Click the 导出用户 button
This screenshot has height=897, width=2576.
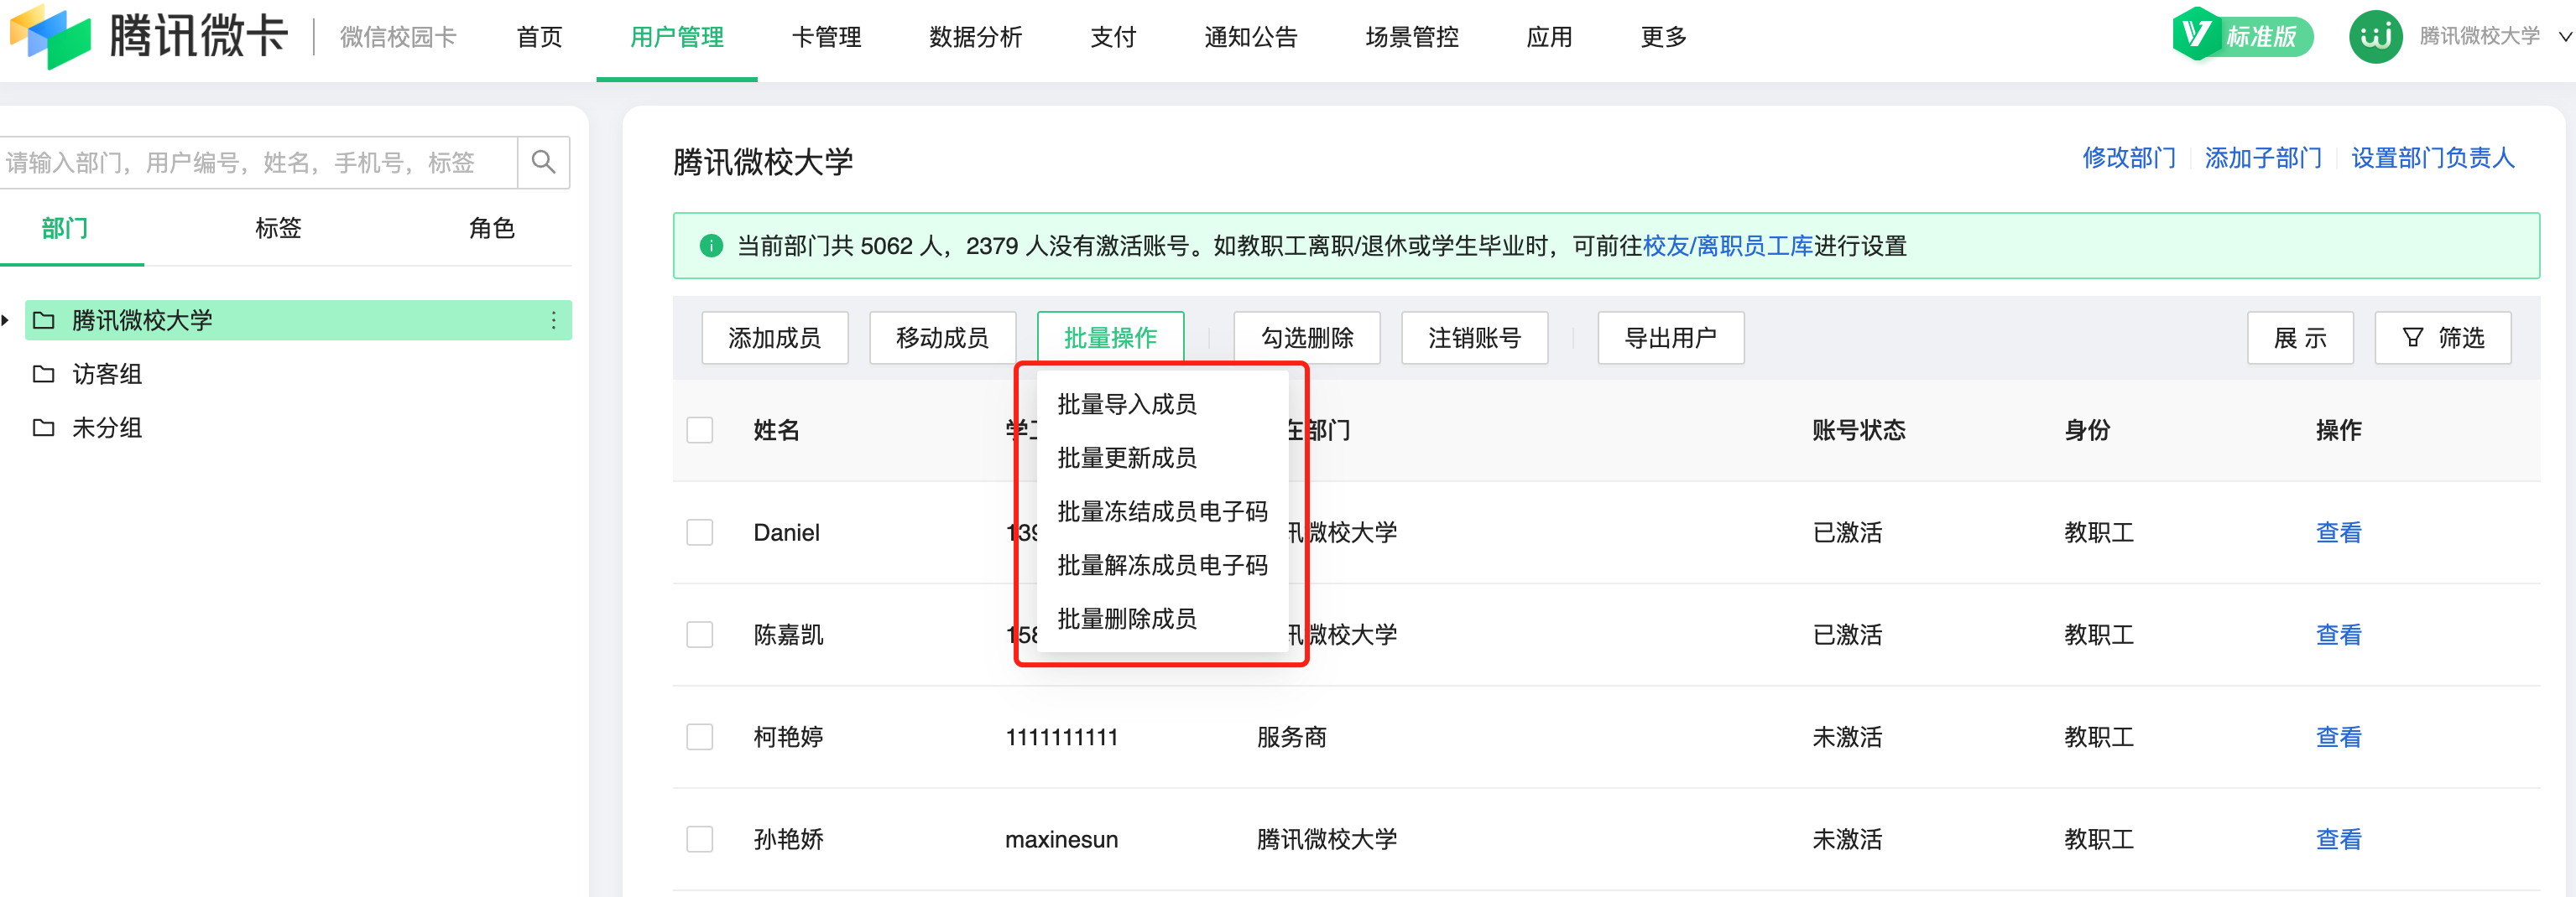(1670, 338)
